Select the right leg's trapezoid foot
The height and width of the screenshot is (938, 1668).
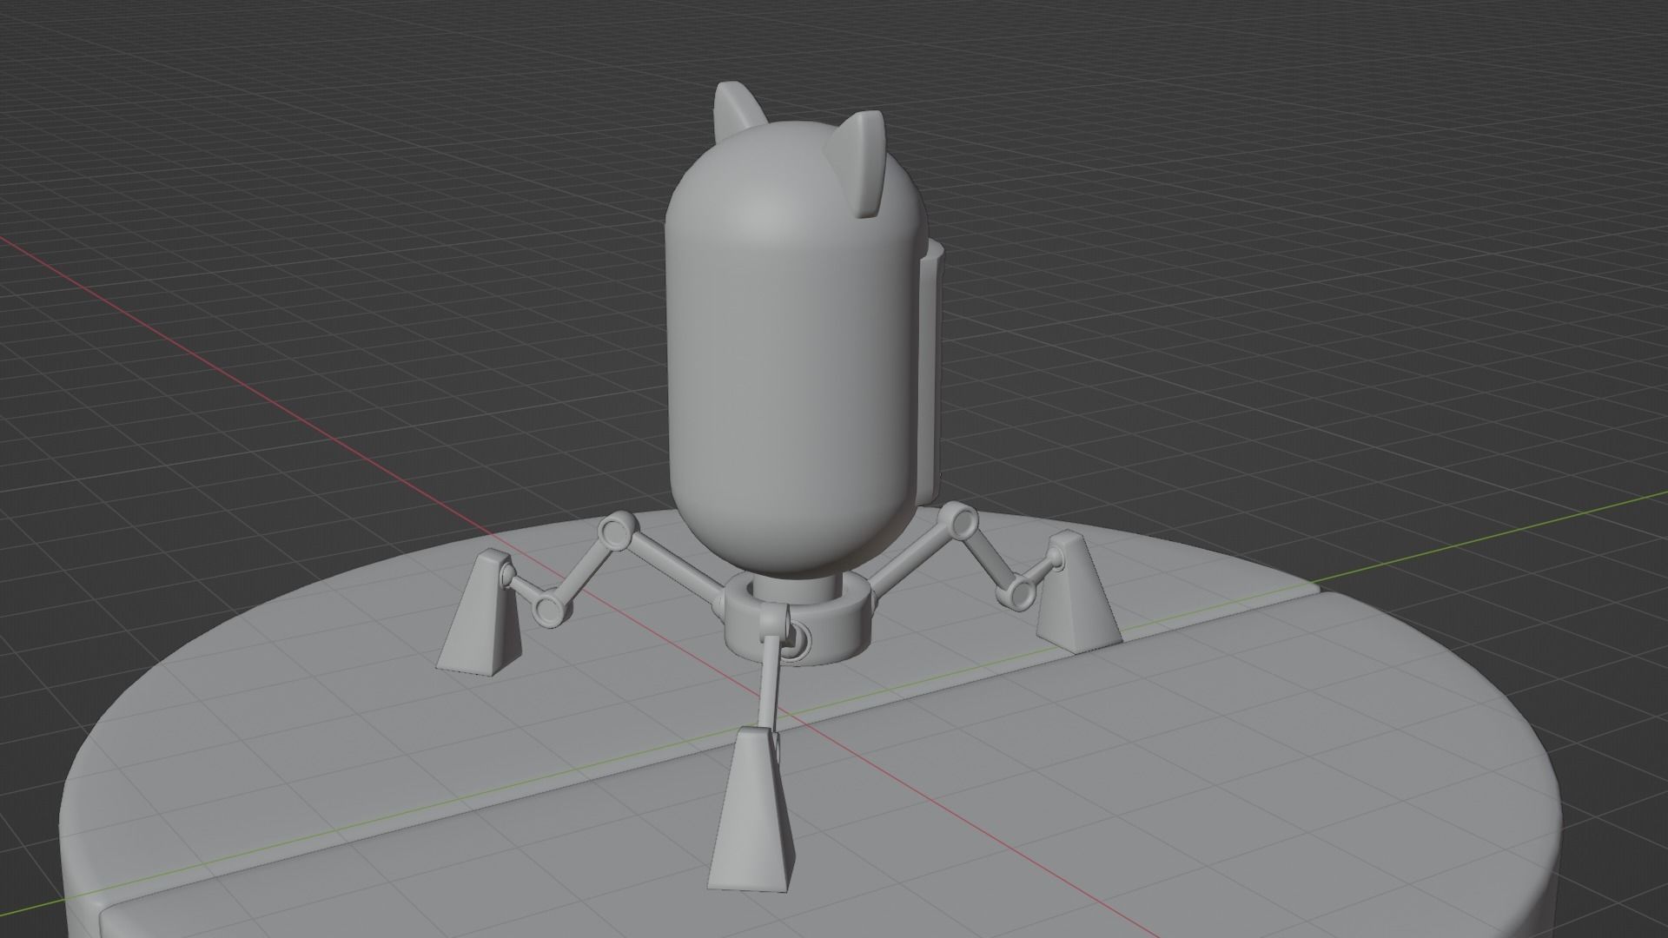coord(1077,591)
